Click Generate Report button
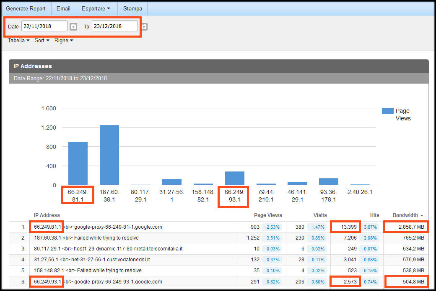Image resolution: width=436 pixels, height=291 pixels. tap(26, 9)
